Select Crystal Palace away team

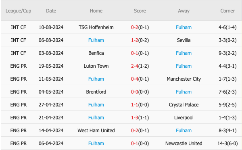tap(184, 105)
